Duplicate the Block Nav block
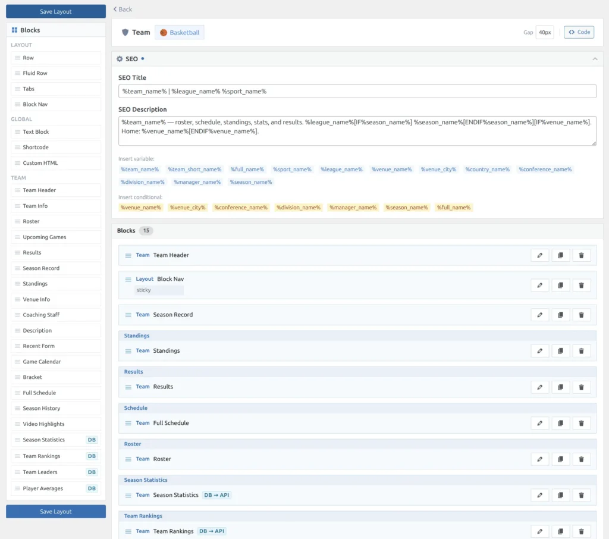Screen dimensions: 609x539 pyautogui.click(x=560, y=285)
